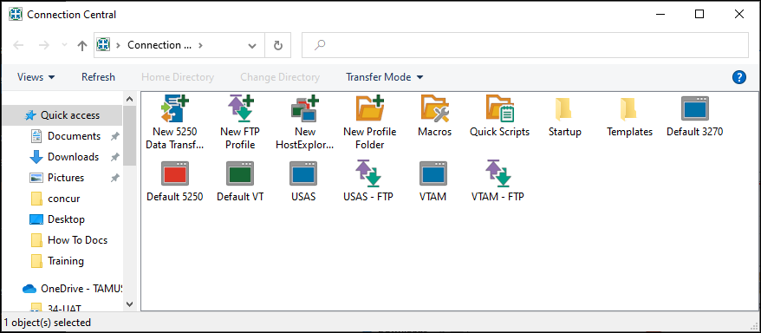Open the Macros folder
The width and height of the screenshot is (761, 333).
click(435, 108)
